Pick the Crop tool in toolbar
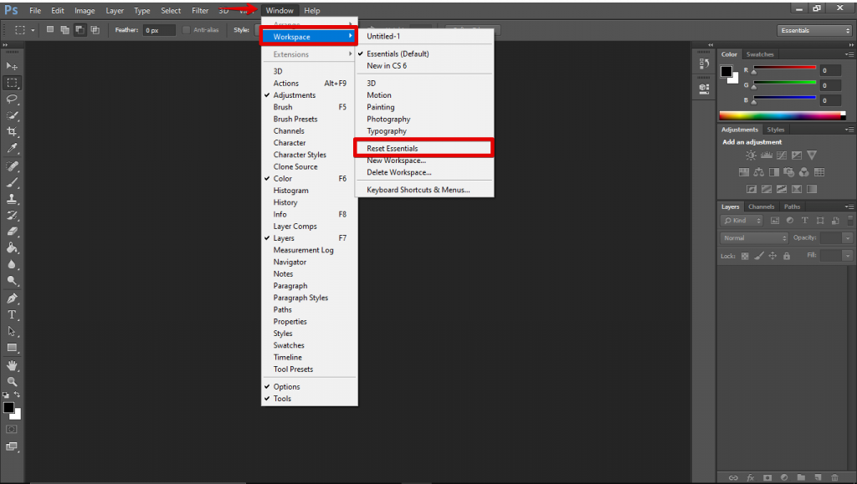This screenshot has width=857, height=484. [13, 131]
